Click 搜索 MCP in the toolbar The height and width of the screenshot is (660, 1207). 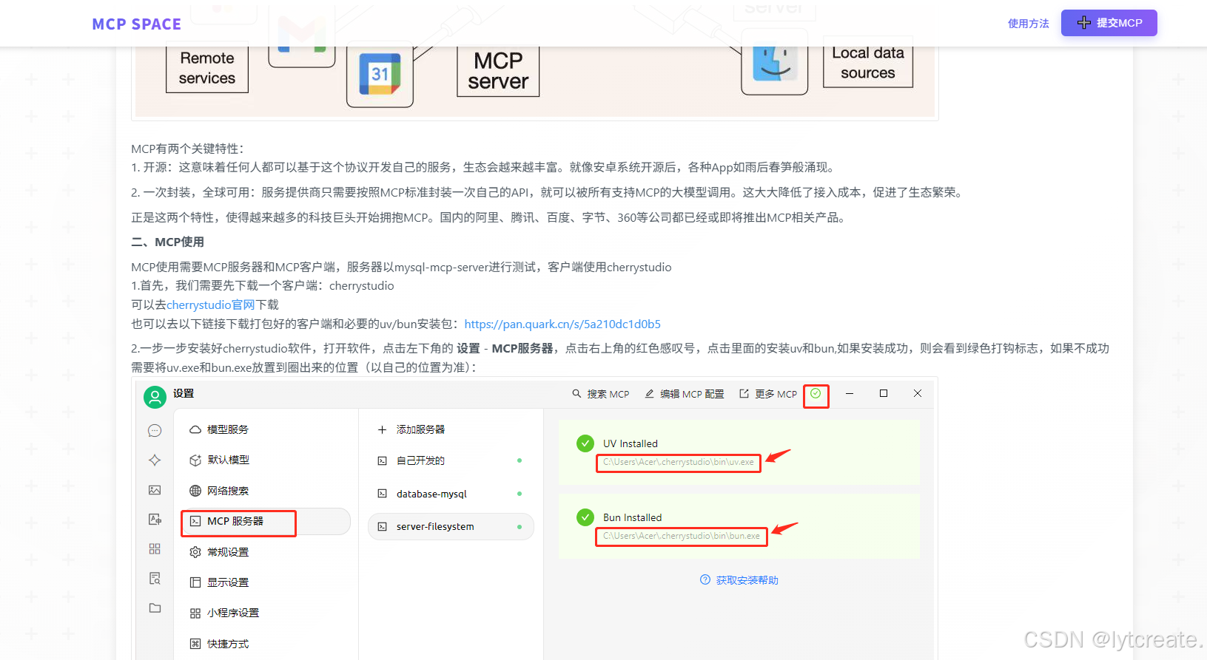coord(601,394)
